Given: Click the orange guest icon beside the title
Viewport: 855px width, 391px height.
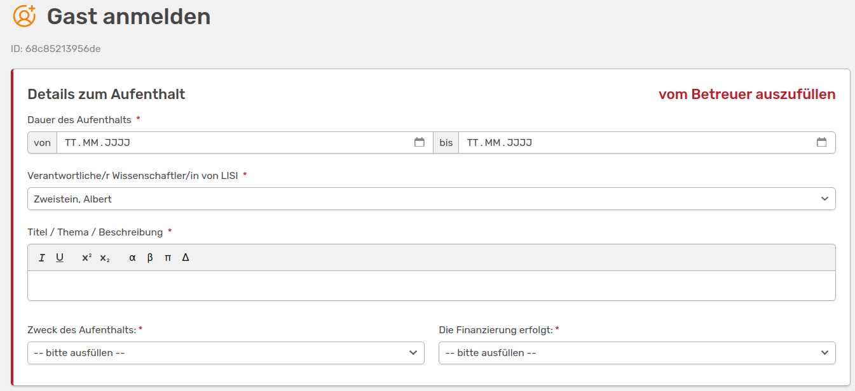Looking at the screenshot, I should pyautogui.click(x=24, y=16).
